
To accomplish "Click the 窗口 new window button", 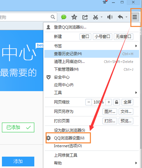I will tap(85, 37).
